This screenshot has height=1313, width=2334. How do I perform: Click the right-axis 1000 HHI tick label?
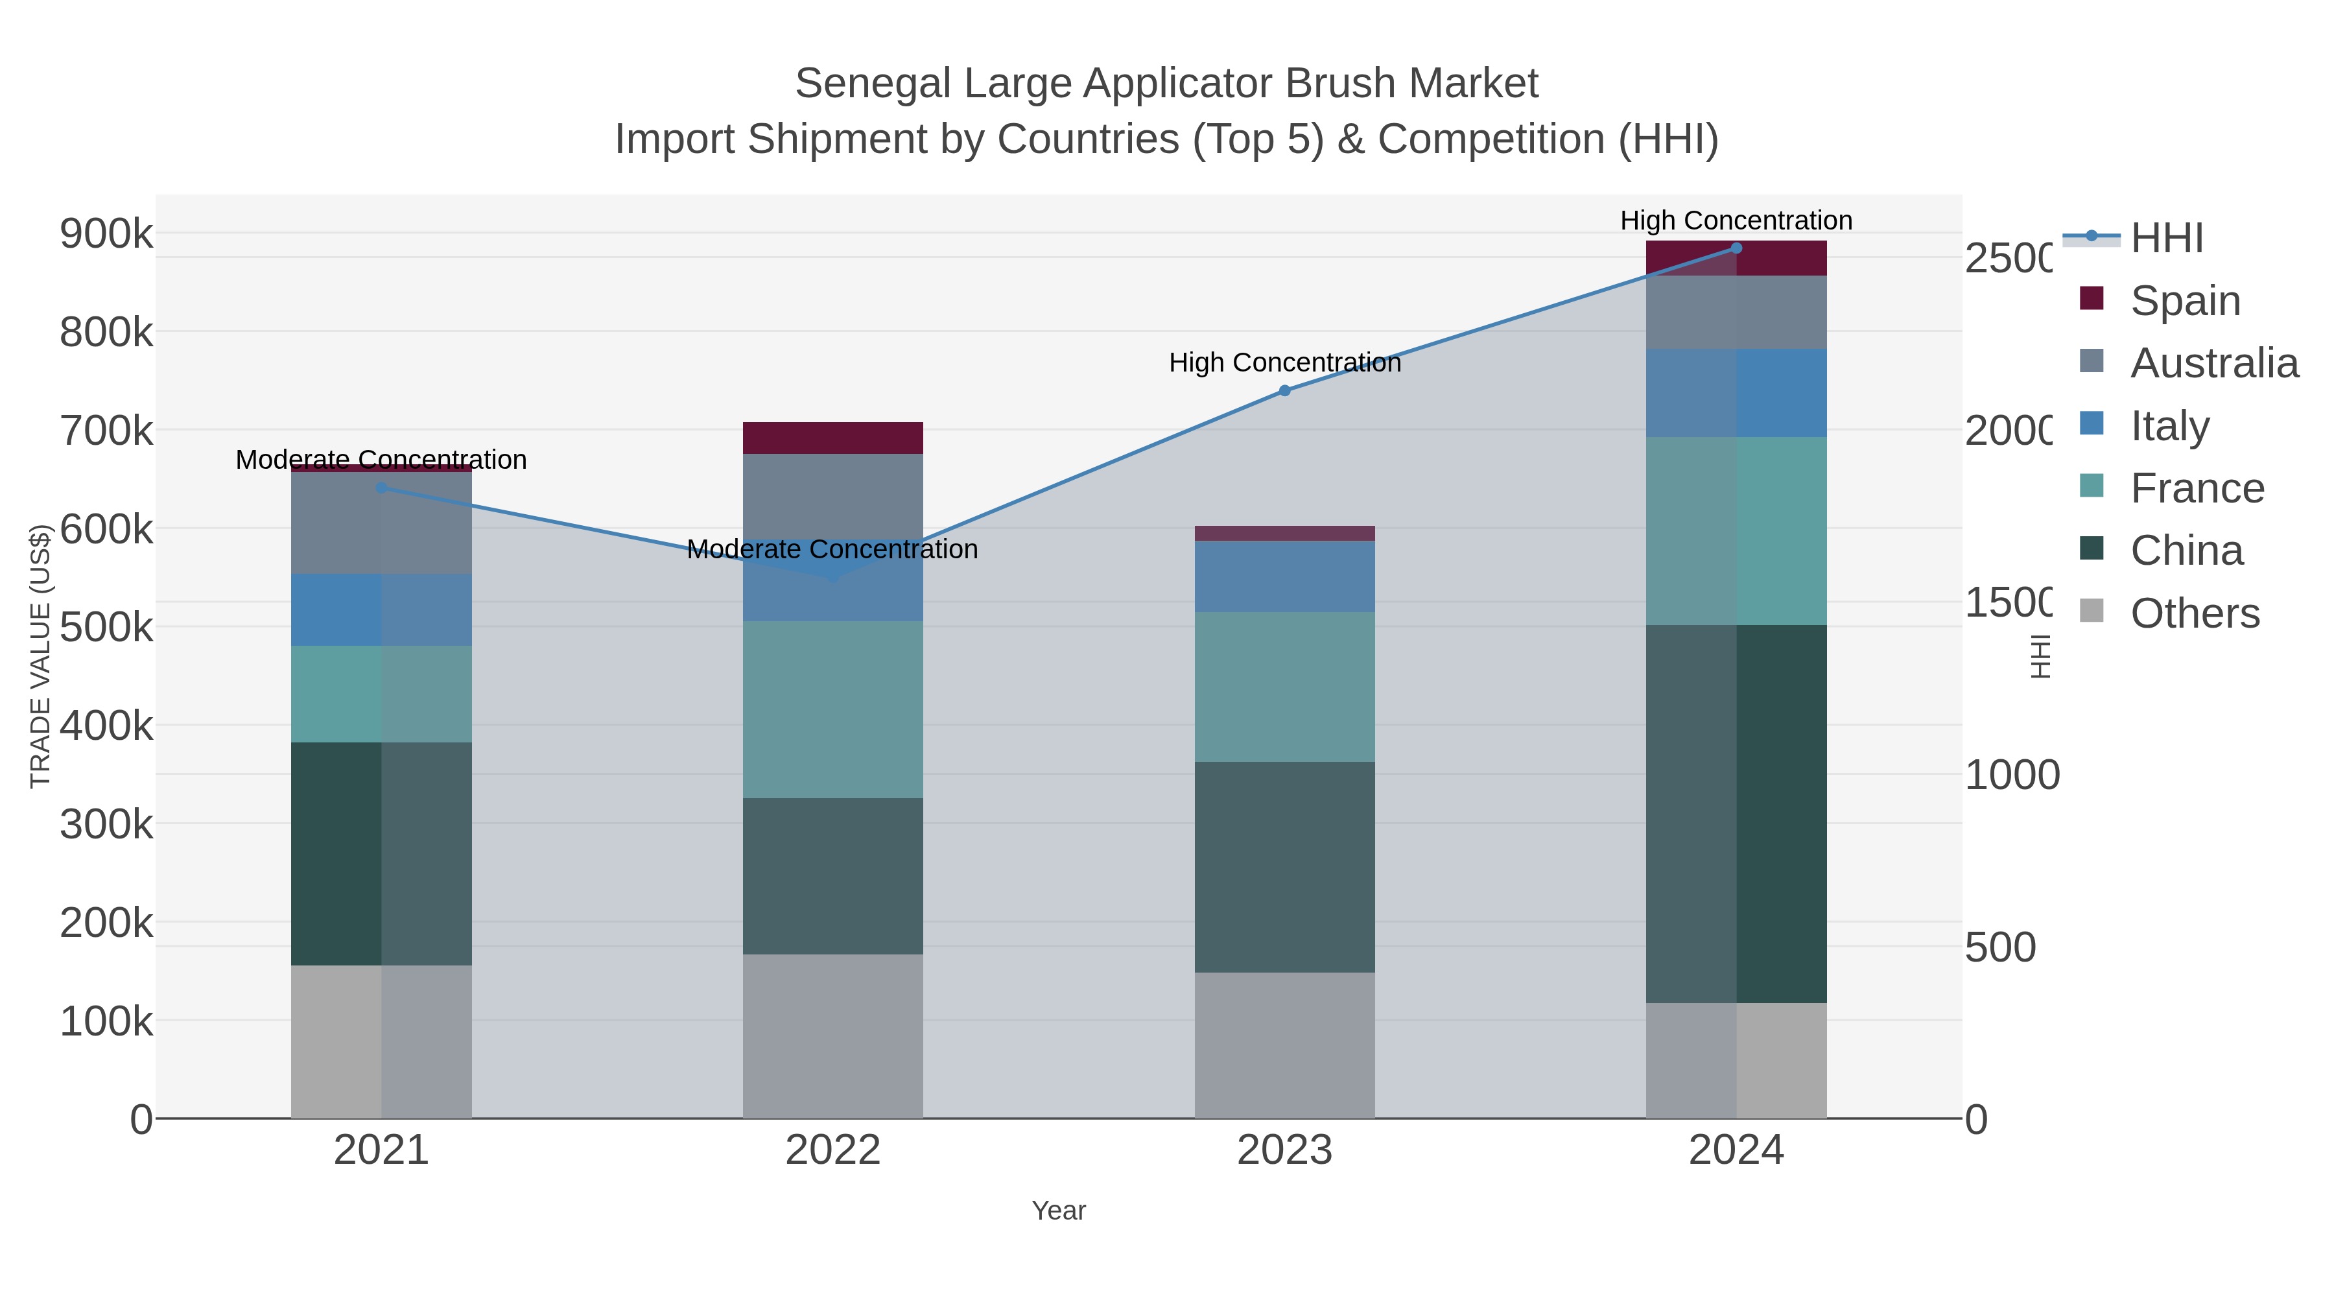click(2011, 775)
